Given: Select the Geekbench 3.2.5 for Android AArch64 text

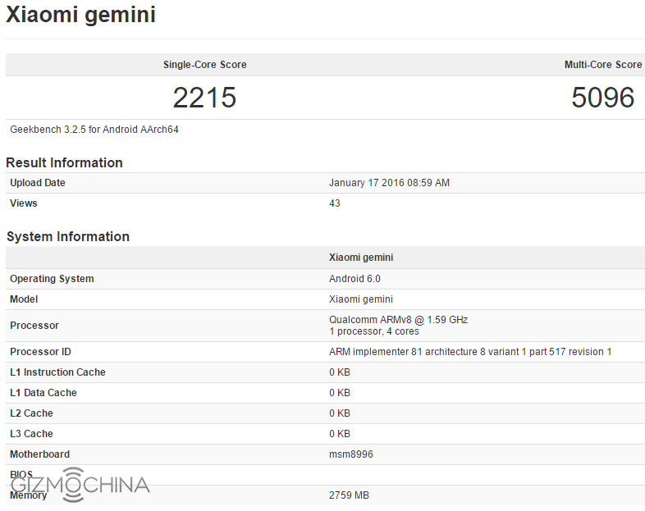Looking at the screenshot, I should 94,130.
